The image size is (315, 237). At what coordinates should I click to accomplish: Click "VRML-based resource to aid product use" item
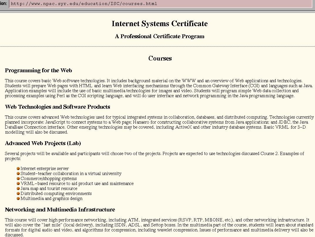(x=77, y=184)
